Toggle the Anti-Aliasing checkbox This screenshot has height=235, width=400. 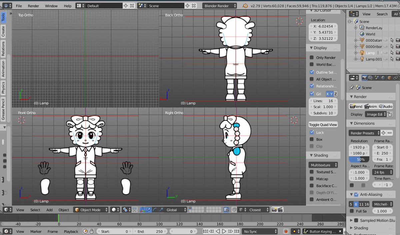pos(356,194)
